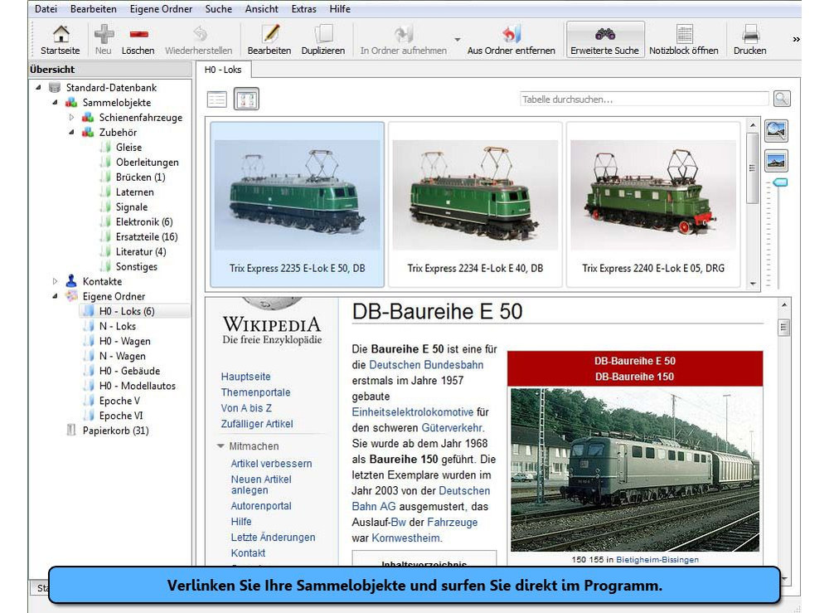Toggle Erweiterte Suche binoculars button
Image resolution: width=829 pixels, height=613 pixels.
click(605, 40)
